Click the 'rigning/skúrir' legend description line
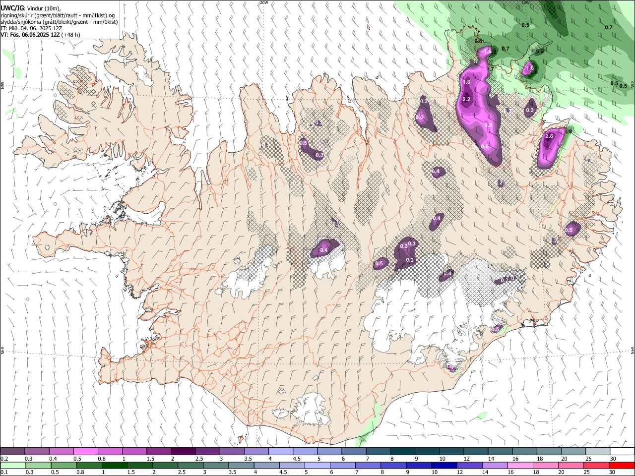 pyautogui.click(x=58, y=15)
